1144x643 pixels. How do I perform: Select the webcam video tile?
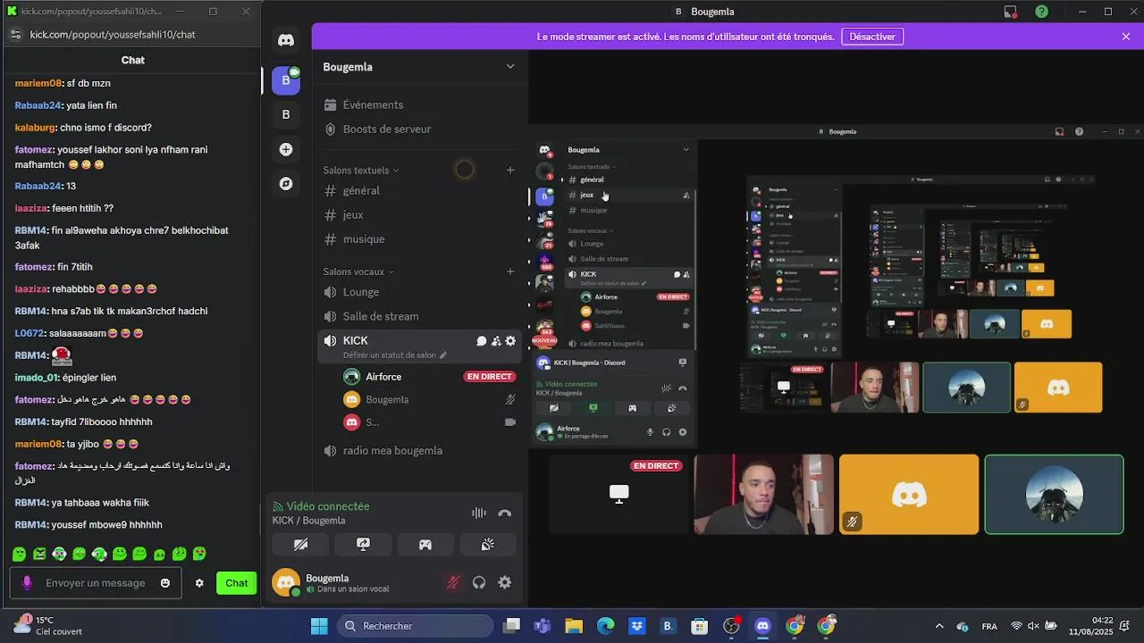tap(764, 495)
